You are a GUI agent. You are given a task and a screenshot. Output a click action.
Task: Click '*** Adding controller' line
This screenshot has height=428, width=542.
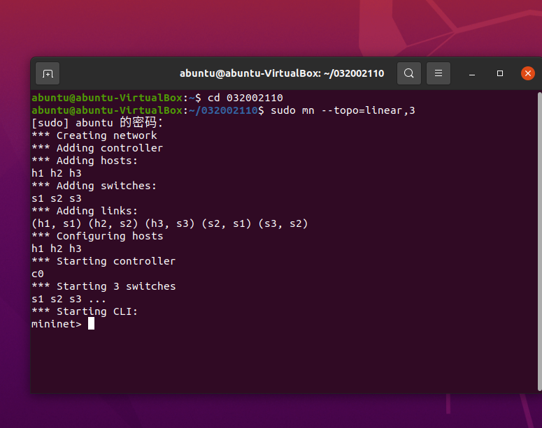pyautogui.click(x=97, y=148)
